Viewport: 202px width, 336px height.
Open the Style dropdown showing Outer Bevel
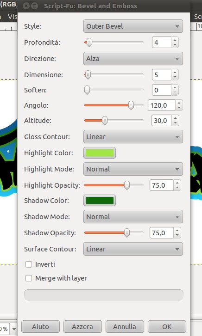[x=133, y=26]
